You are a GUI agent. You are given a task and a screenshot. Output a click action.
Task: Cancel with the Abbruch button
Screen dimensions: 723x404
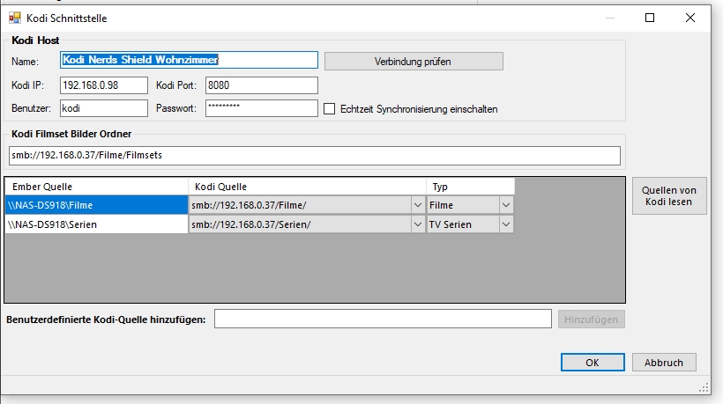(x=664, y=362)
